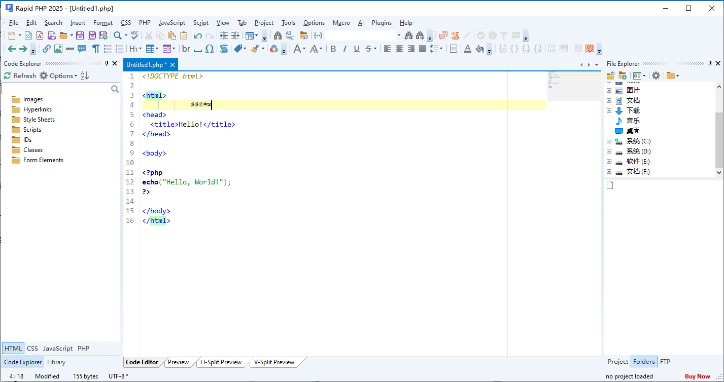
Task: Click the undo arrow icon
Action: 197,35
